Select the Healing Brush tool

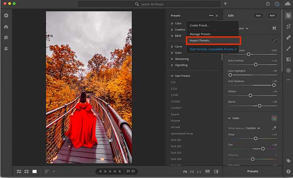pyautogui.click(x=288, y=37)
